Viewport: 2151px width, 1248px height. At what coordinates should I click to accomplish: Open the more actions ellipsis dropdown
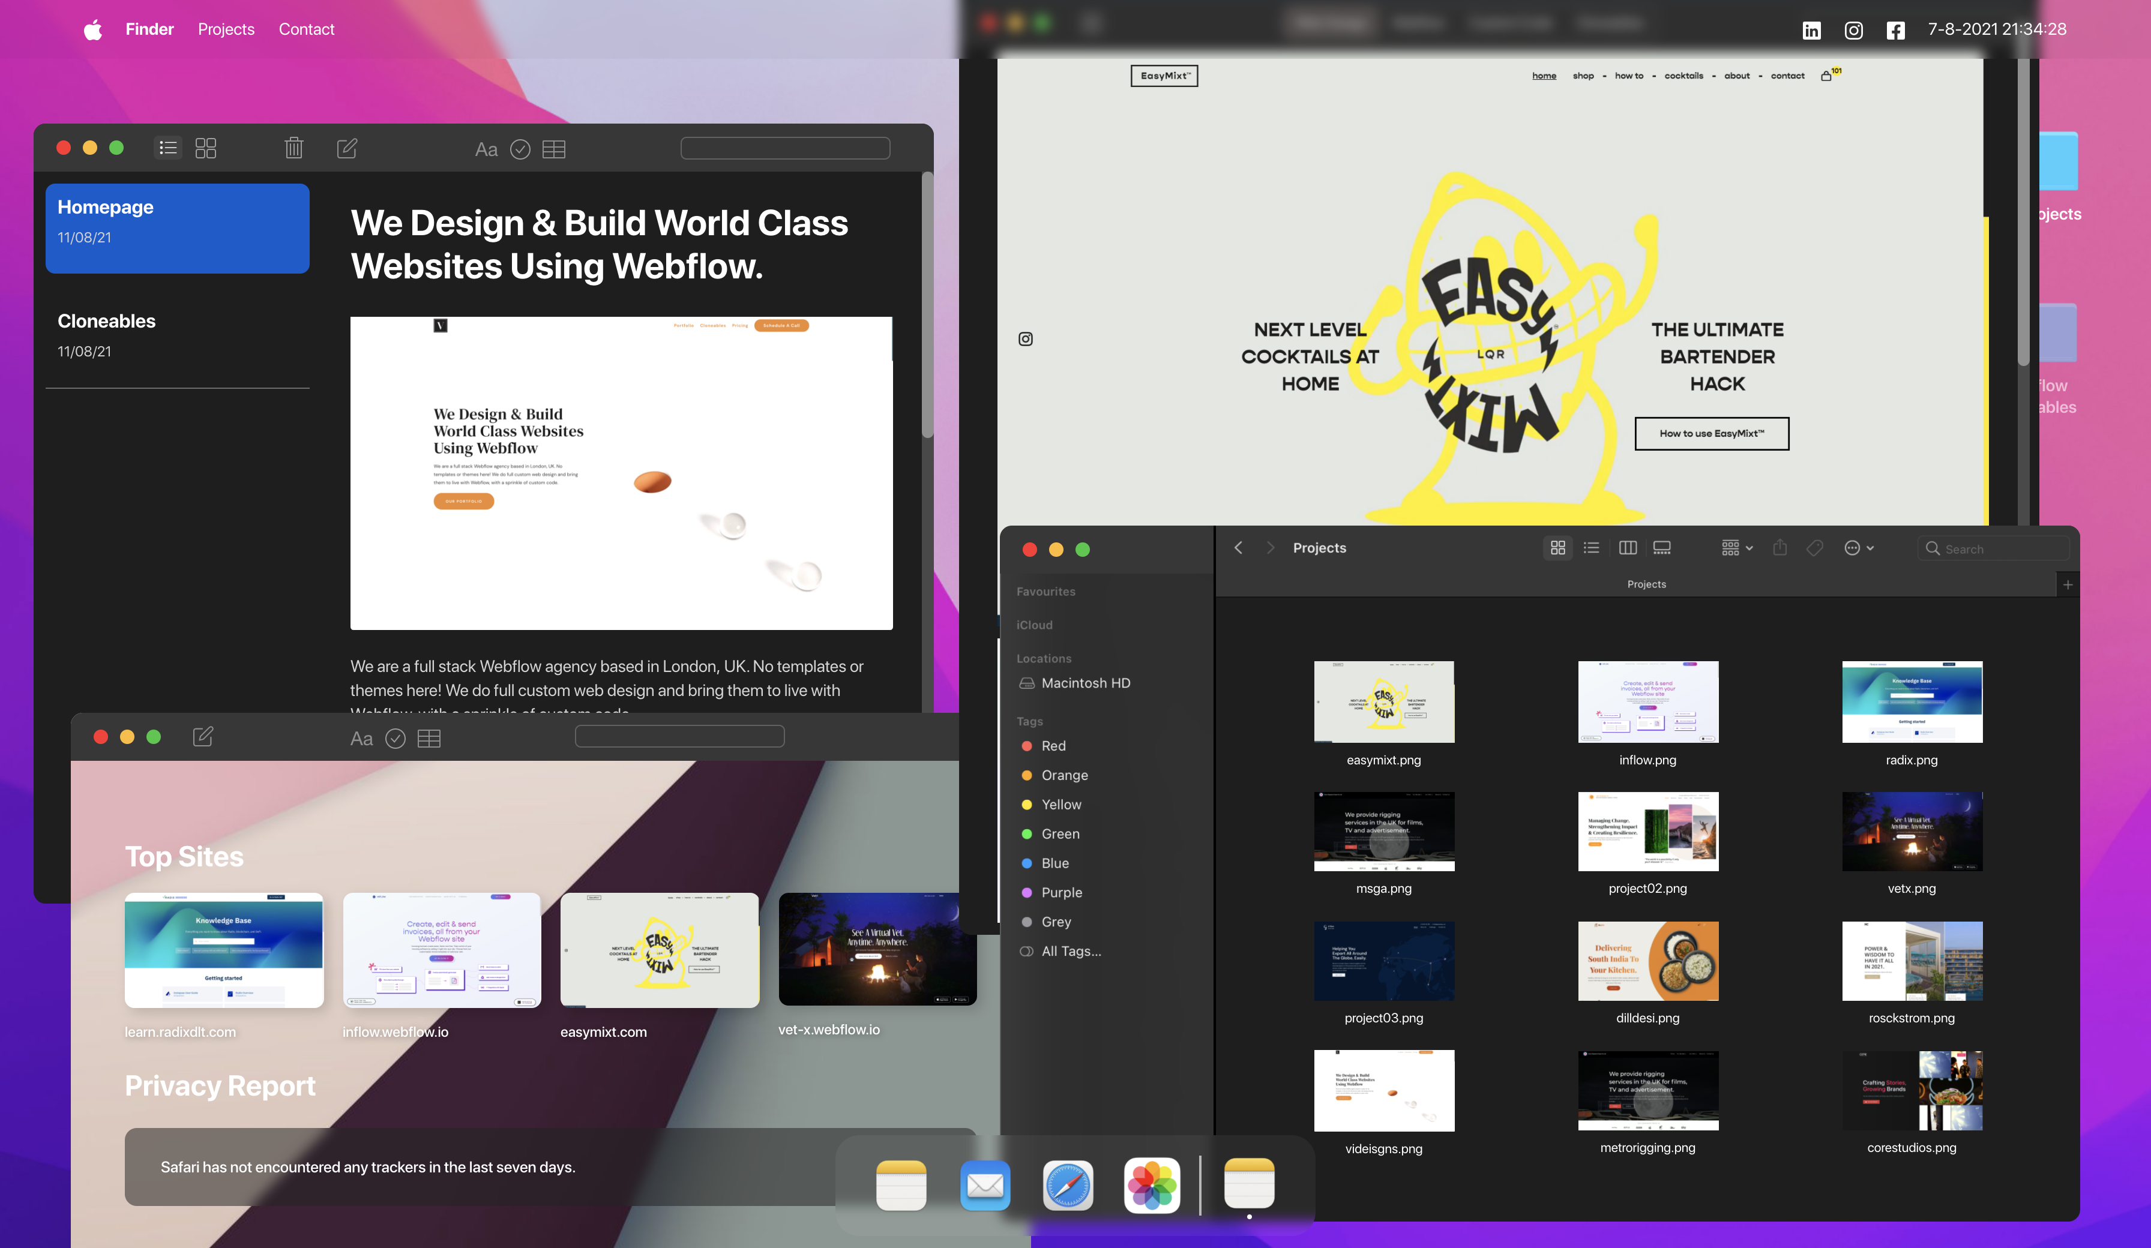point(1858,548)
